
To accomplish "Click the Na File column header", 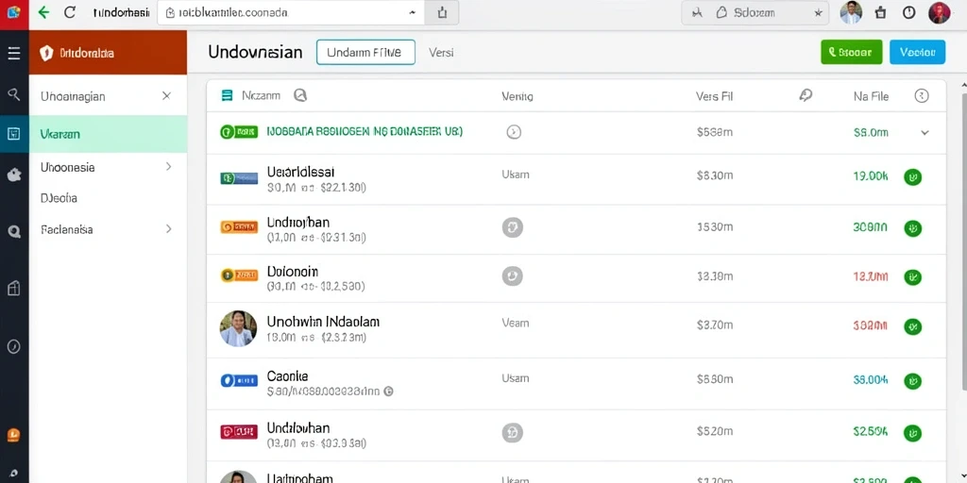I will click(x=871, y=96).
